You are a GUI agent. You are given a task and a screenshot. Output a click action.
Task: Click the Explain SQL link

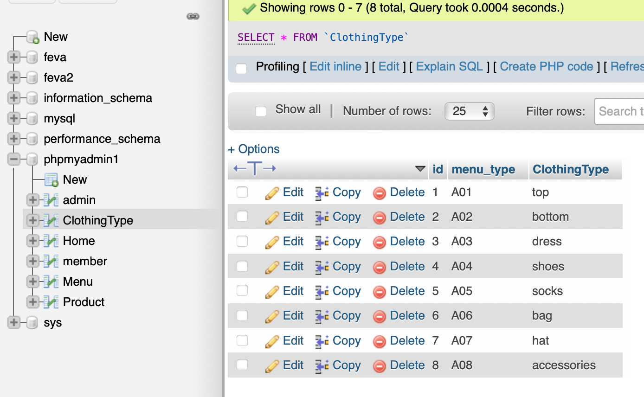coord(449,66)
